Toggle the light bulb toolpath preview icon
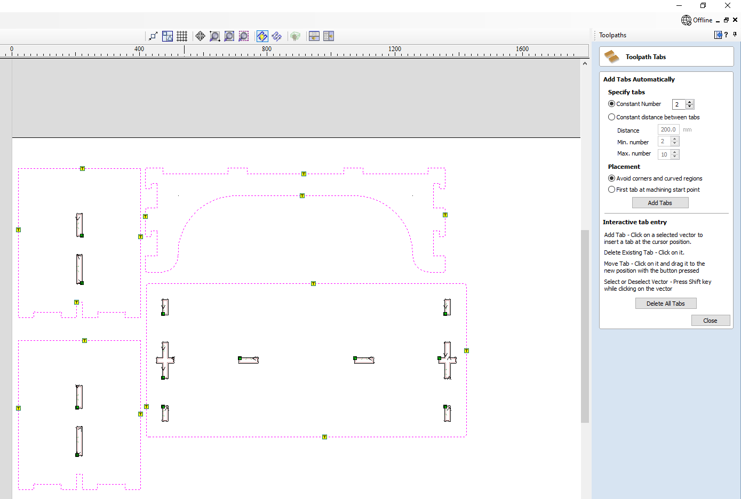 coord(262,36)
